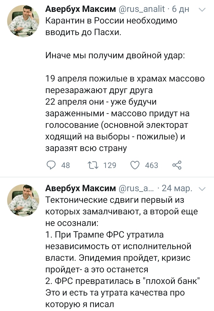Open the '6 дн' timestamp link
The image size is (214, 311).
180,10
